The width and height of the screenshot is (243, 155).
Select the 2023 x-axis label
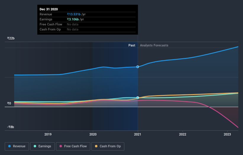[227, 134]
